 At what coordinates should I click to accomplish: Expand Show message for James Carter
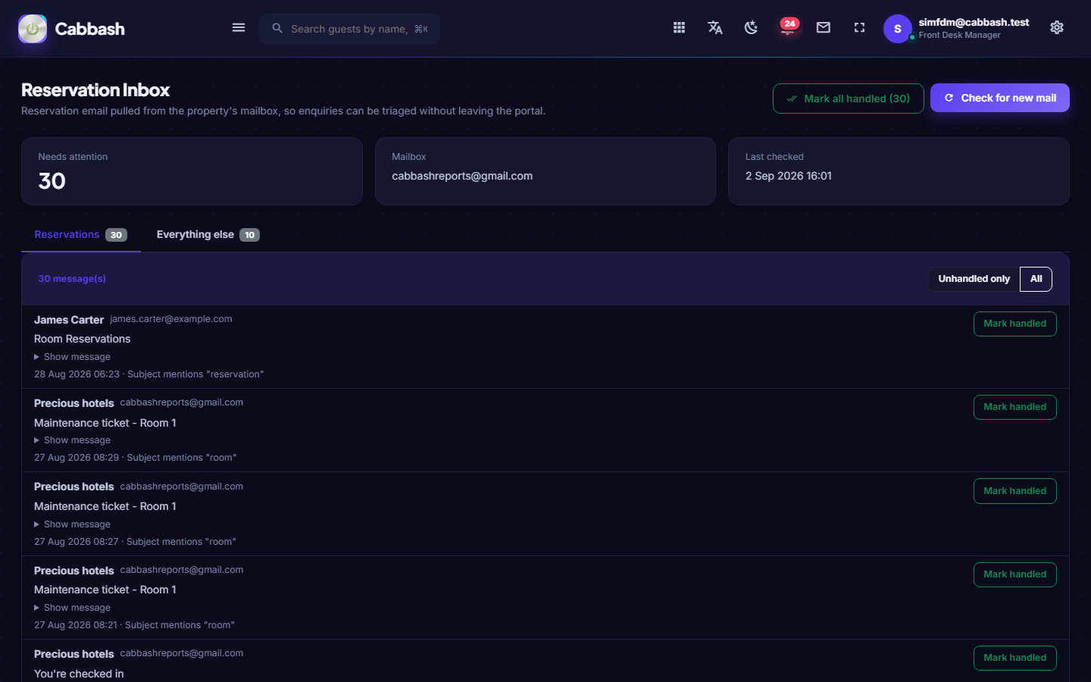point(73,357)
